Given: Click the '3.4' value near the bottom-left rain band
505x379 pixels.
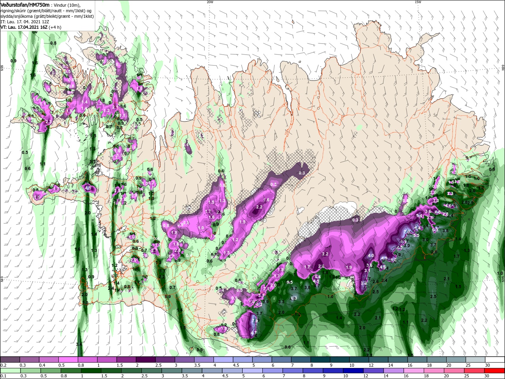Looking at the screenshot, I should (x=79, y=345).
